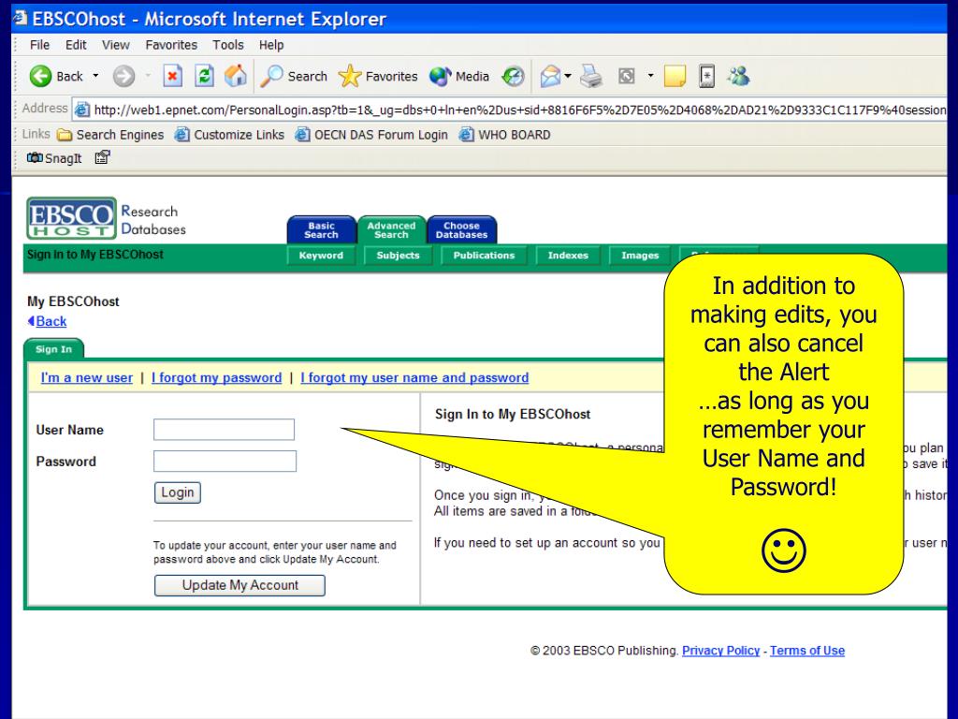Image resolution: width=958 pixels, height=719 pixels.
Task: Switch to the Basic Search tab
Action: [x=322, y=230]
